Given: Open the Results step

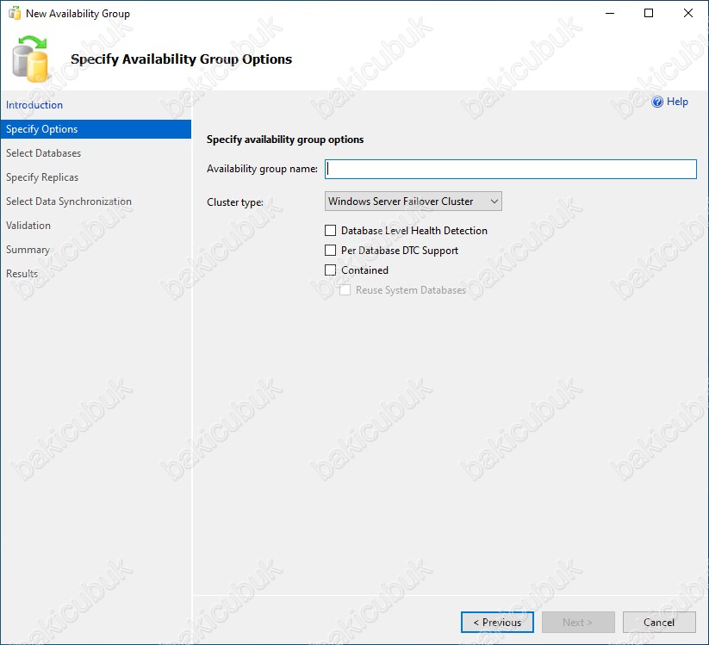Looking at the screenshot, I should tap(22, 274).
